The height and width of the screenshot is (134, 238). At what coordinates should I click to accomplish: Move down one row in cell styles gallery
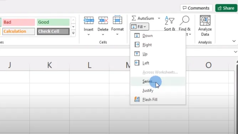pos(73,27)
